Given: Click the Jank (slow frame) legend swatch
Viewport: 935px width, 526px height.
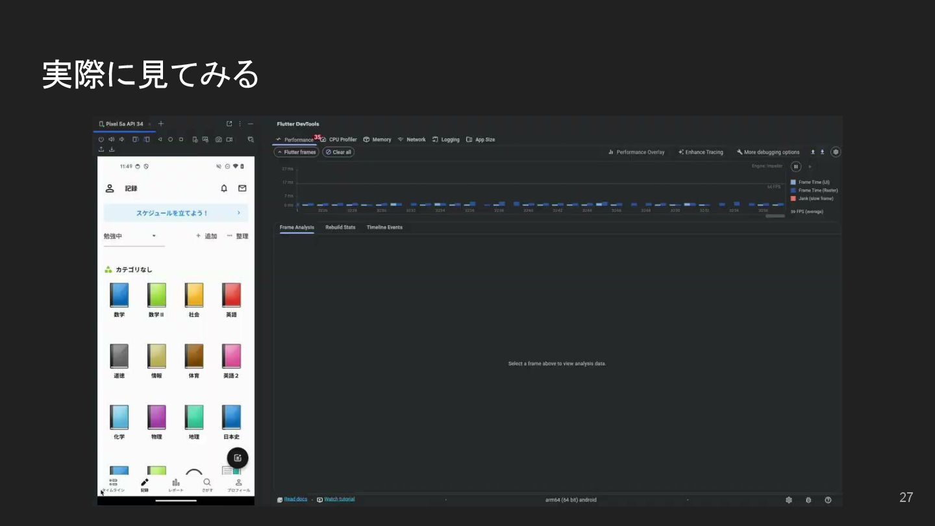Looking at the screenshot, I should tap(793, 199).
